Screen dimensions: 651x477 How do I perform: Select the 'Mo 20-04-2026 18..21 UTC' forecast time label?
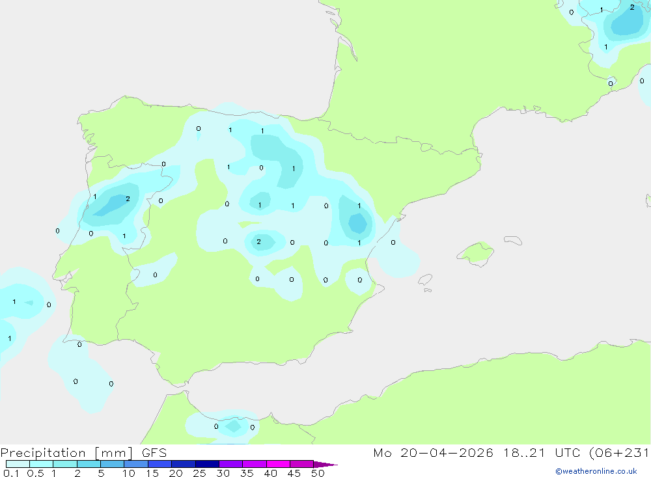click(477, 453)
